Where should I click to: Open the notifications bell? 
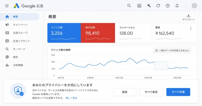(177, 6)
